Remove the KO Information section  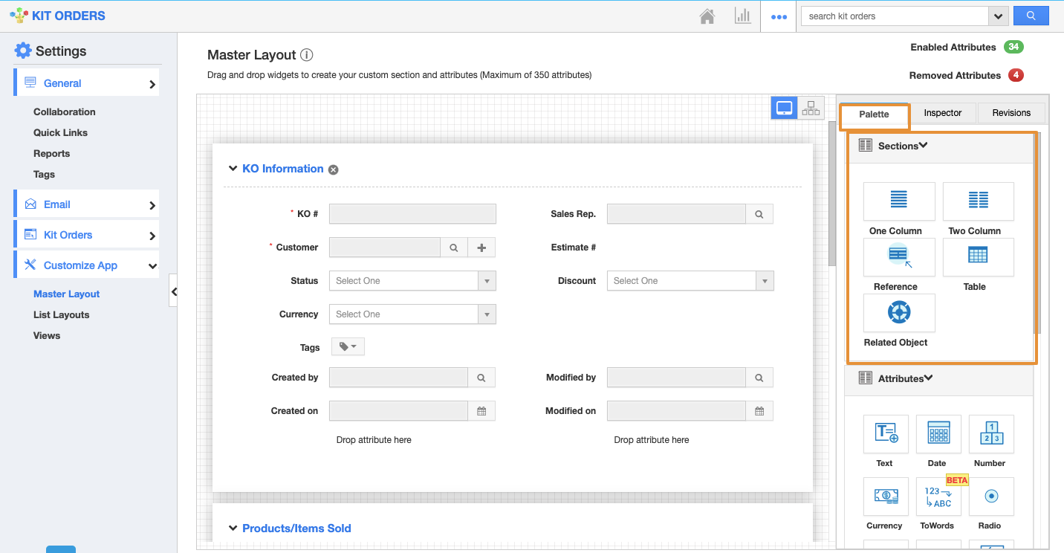[334, 169]
